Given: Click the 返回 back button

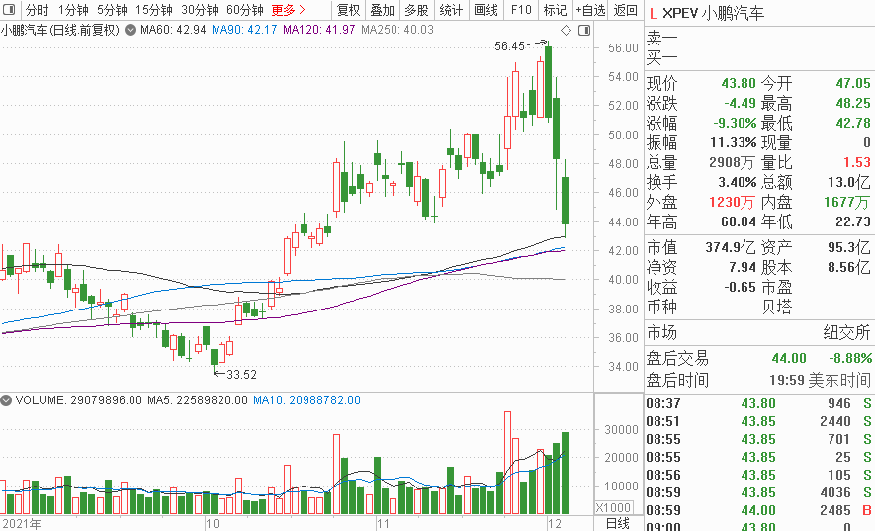Looking at the screenshot, I should point(625,10).
